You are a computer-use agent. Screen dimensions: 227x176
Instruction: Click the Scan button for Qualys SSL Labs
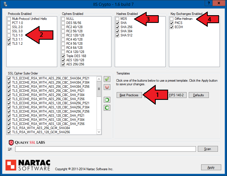[x=208, y=149]
